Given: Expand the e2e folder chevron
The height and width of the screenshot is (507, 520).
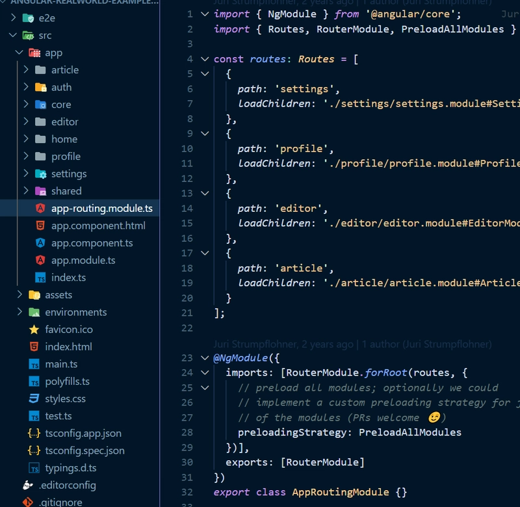Looking at the screenshot, I should coord(13,18).
